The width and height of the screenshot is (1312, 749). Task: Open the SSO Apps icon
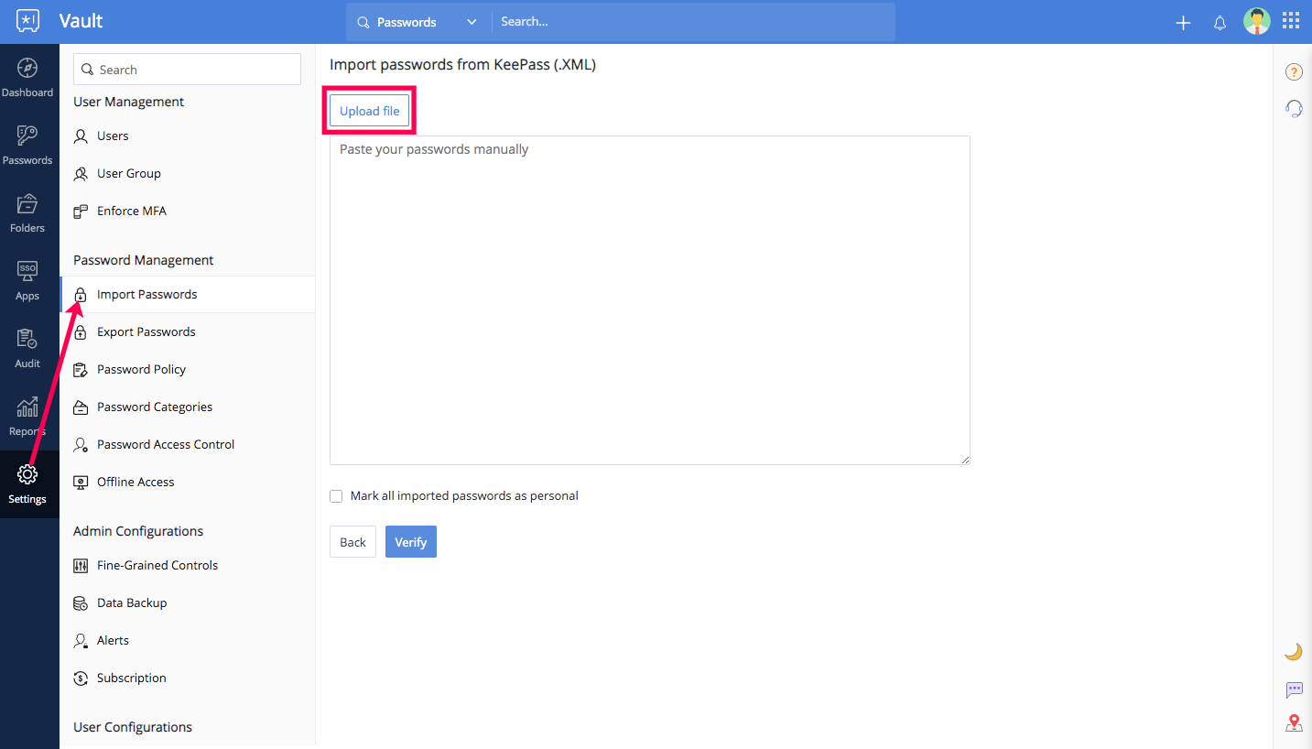[x=27, y=271]
